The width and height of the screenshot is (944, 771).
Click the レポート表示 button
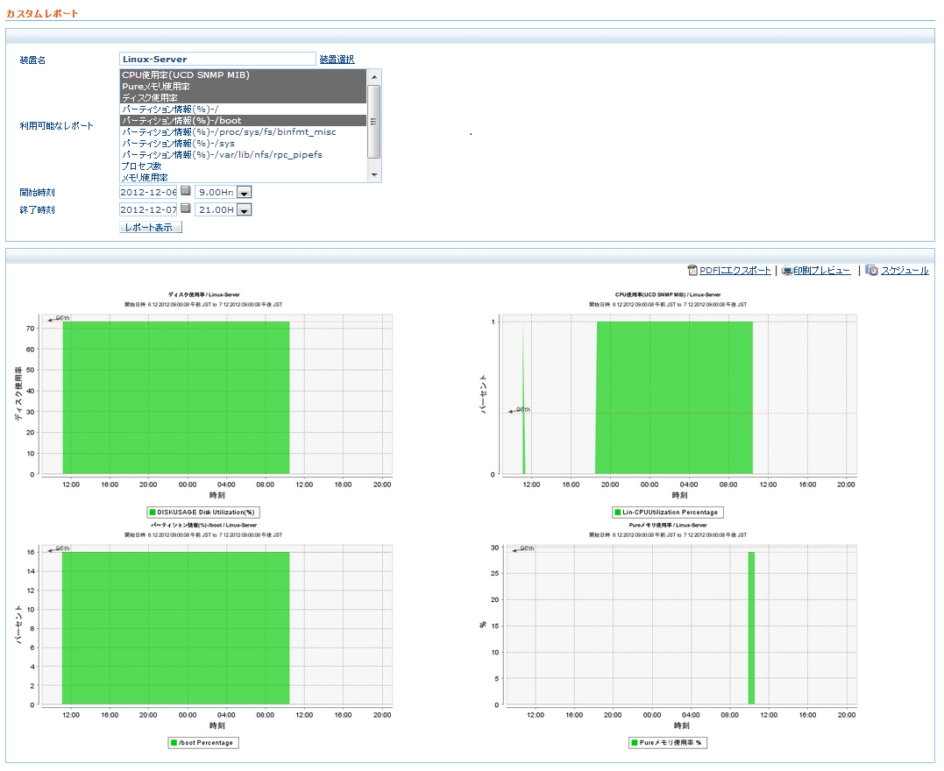(x=151, y=227)
